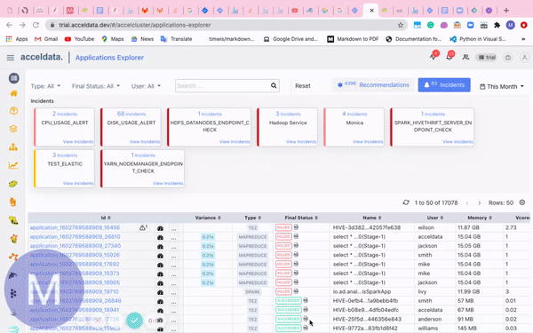The height and width of the screenshot is (333, 533).
Task: View incidents for Monica card
Action: click(368, 142)
